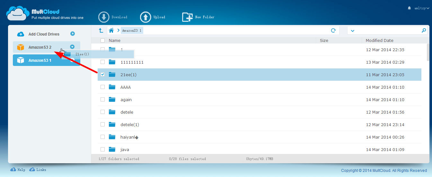
Task: Go up one folder level
Action: [x=101, y=30]
